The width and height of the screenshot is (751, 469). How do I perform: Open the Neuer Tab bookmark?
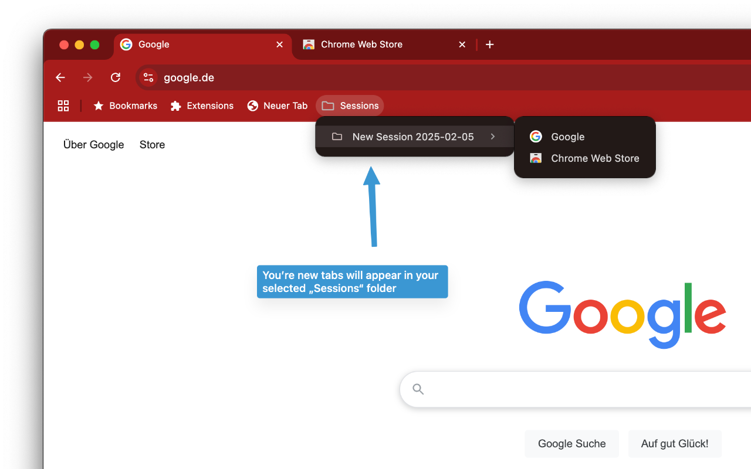278,106
